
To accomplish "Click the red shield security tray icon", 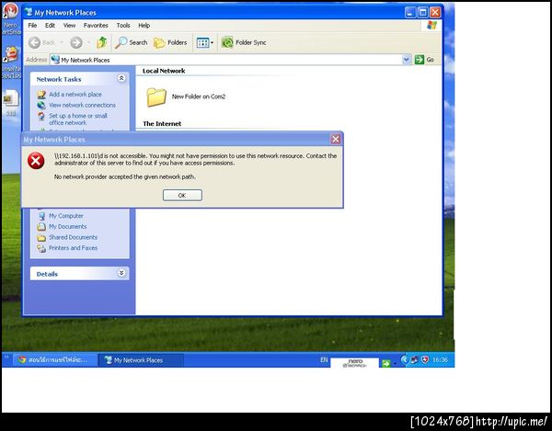I will click(425, 359).
